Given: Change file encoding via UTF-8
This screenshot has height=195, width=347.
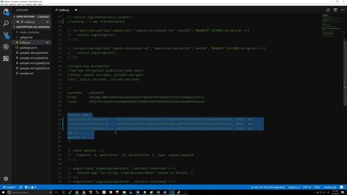Looking at the screenshot, I should pyautogui.click(x=307, y=187).
